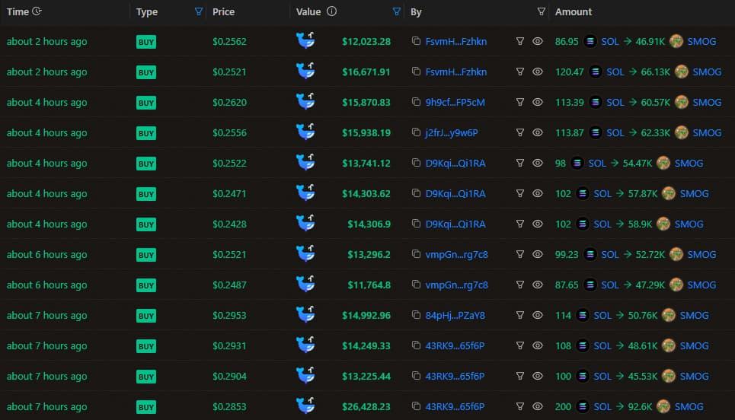The height and width of the screenshot is (420, 735).
Task: Click the Time column header
Action: [x=18, y=11]
